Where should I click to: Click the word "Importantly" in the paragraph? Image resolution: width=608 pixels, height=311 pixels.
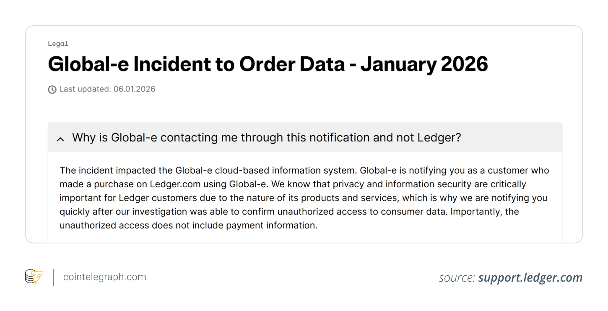[475, 212]
